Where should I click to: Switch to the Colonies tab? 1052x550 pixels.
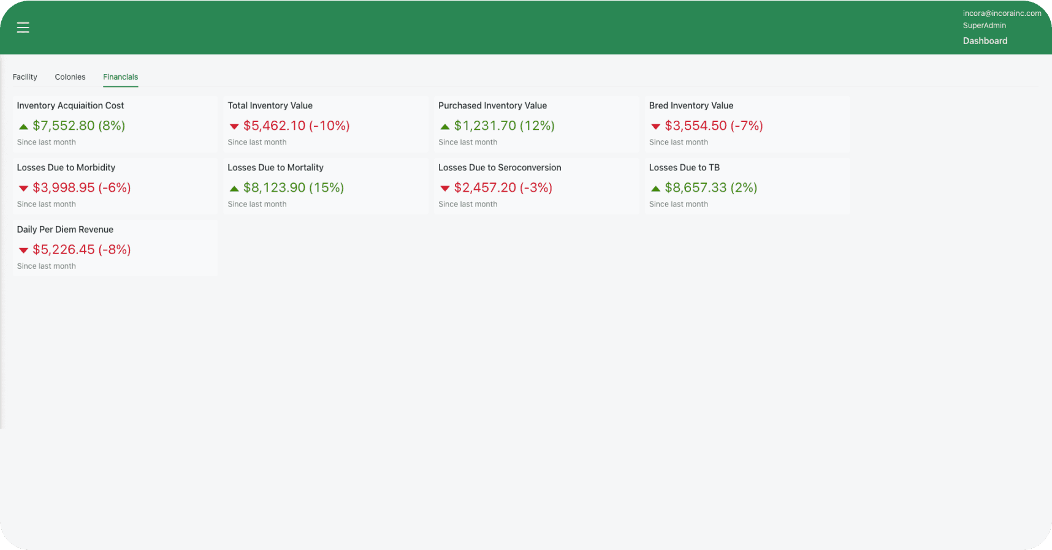tap(70, 77)
